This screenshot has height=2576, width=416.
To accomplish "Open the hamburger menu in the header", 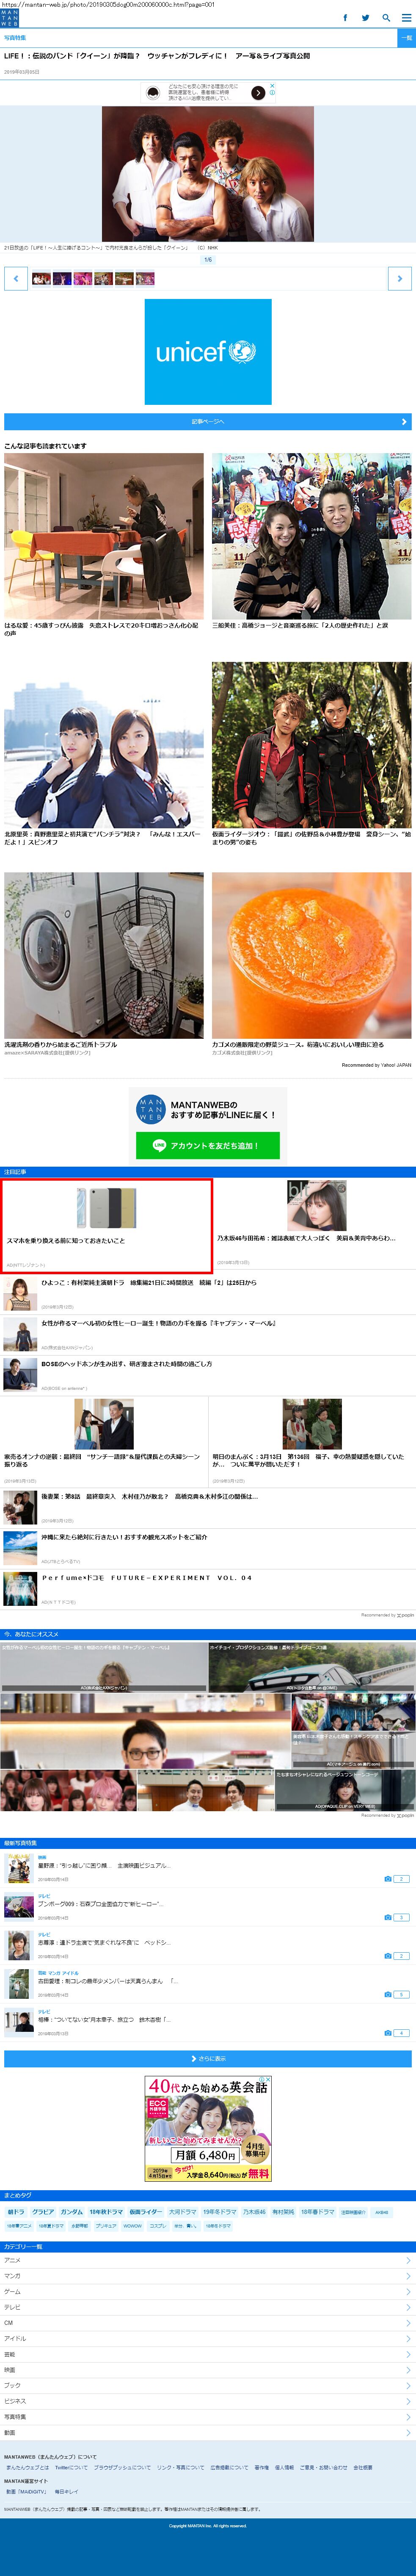I will click(405, 18).
